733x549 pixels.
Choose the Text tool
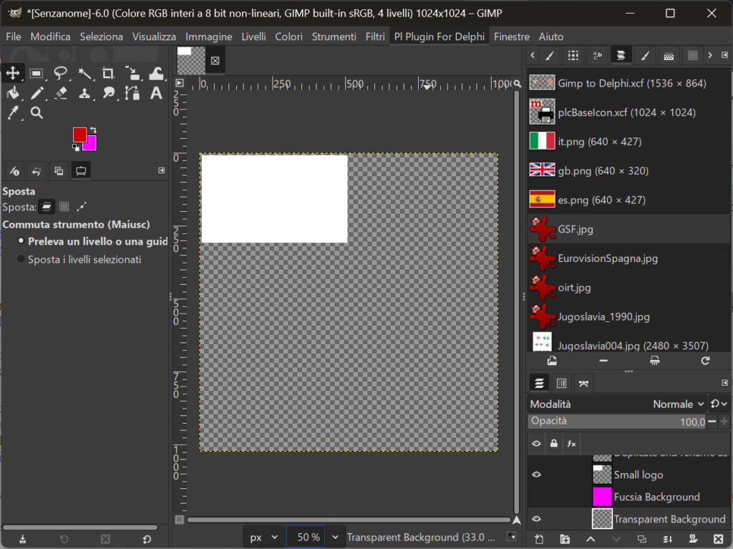coord(156,93)
